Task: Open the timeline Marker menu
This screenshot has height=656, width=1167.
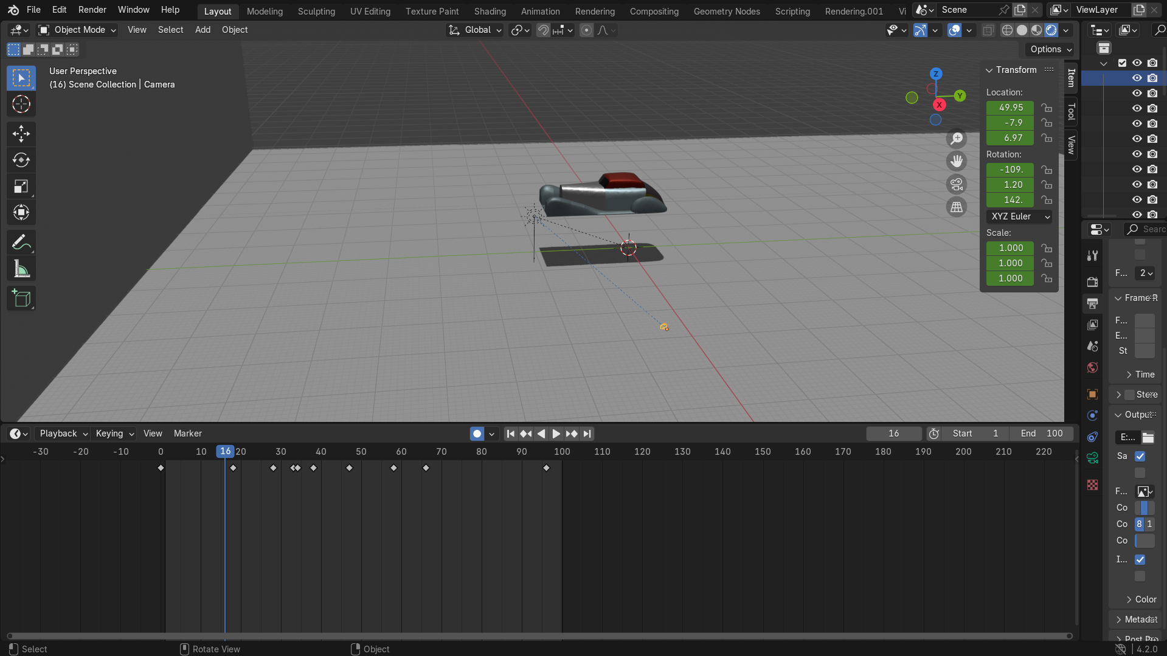Action: [x=188, y=433]
